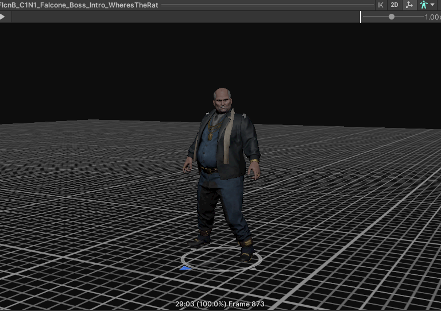441x311 pixels.
Task: Click the 29:03 (100.0%) Frame 873 readout
Action: 220,304
